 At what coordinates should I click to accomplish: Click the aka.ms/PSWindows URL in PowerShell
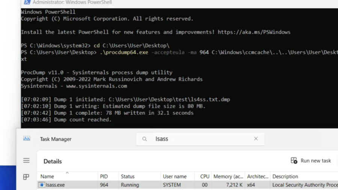tap(254, 32)
